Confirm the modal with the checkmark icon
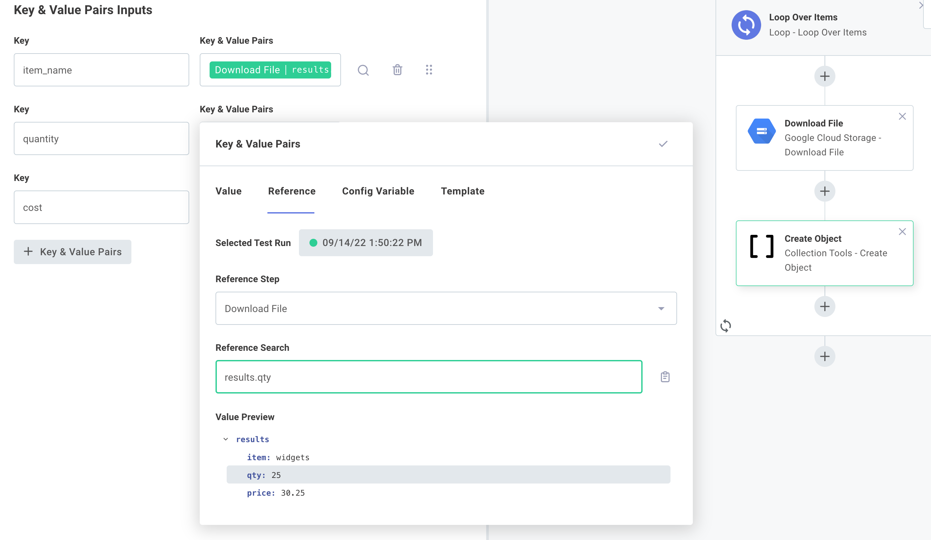 (663, 144)
